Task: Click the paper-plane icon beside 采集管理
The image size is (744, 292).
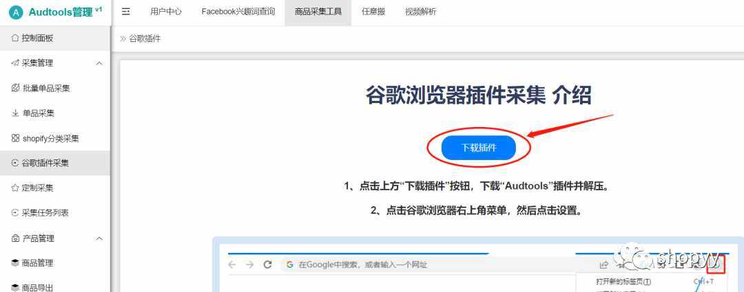Action: 15,63
